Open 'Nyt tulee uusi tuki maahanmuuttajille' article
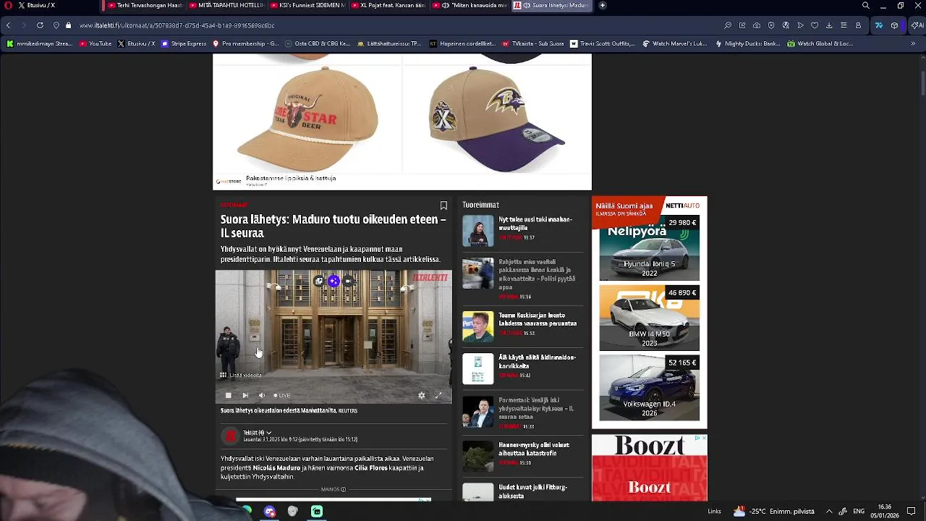926x521 pixels. [522, 227]
